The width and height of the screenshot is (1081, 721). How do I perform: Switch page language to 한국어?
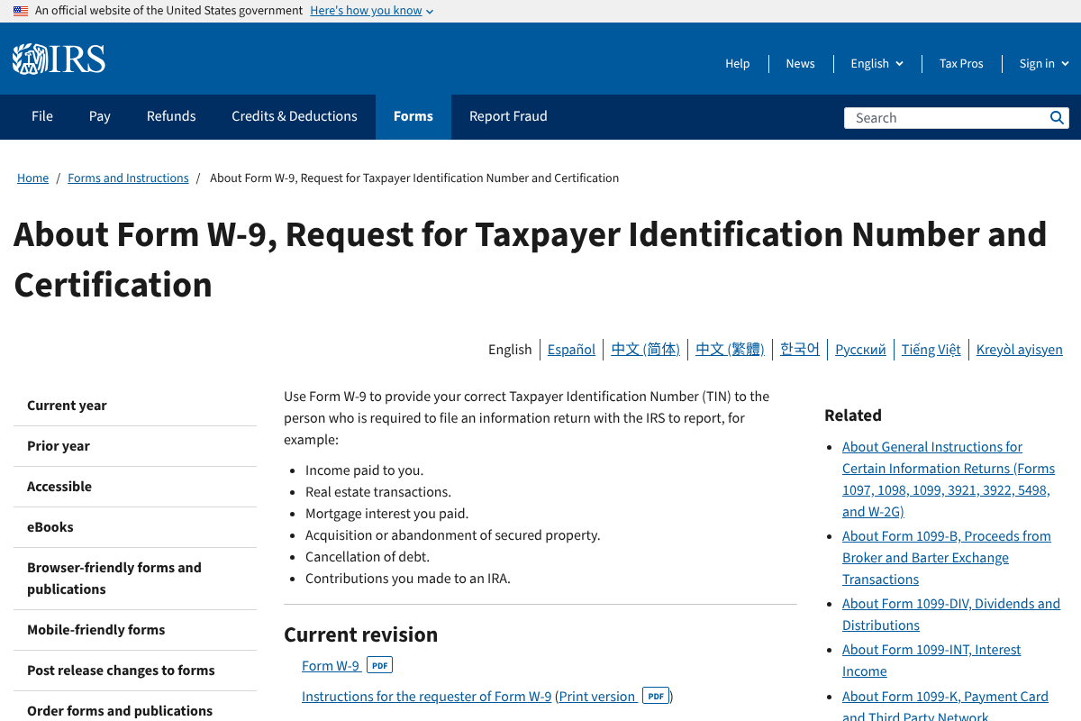(800, 350)
